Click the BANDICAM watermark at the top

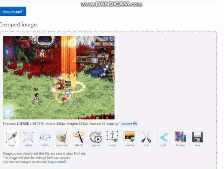[112, 4]
